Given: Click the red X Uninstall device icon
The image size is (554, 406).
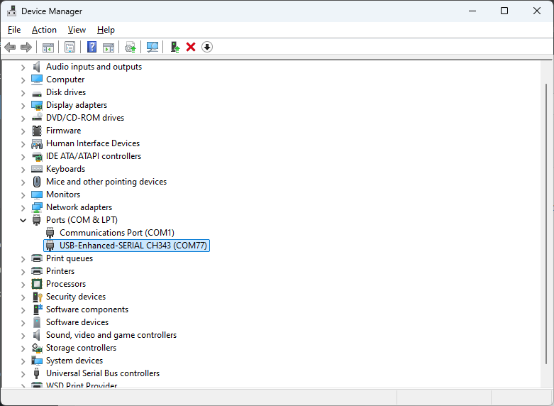Looking at the screenshot, I should [x=191, y=47].
